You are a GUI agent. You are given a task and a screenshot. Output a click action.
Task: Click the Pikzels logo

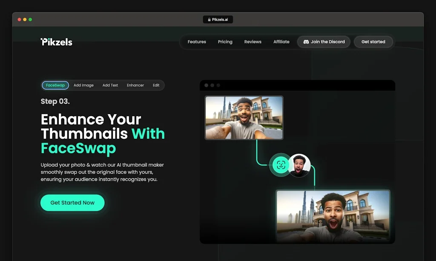tap(56, 42)
